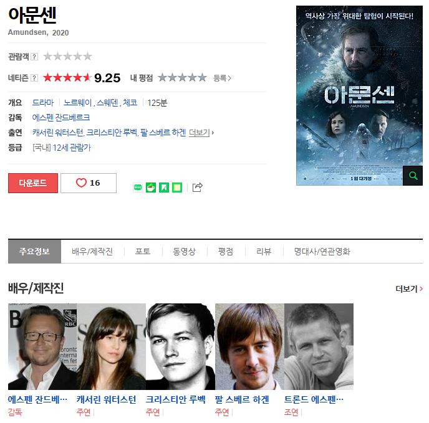
Task: Enlarge poster with magnifier icon
Action: (413, 176)
